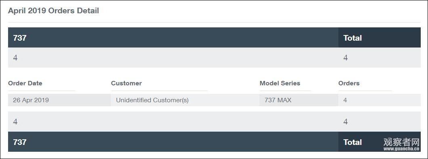This screenshot has height=159, width=428.
Task: Open the www.guancha.cn watermark URL
Action: tap(401, 149)
